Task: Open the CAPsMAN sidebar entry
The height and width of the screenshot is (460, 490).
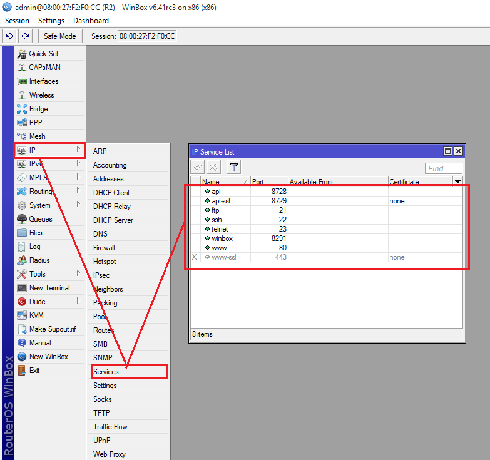Action: coord(50,68)
